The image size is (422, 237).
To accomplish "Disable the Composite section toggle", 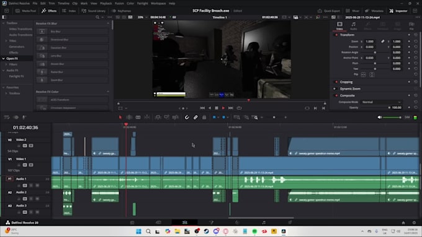I will click(336, 95).
